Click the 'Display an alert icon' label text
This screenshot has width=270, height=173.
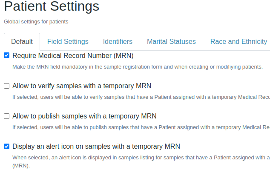pos(96,146)
